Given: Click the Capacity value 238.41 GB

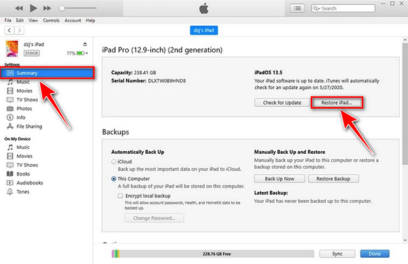Looking at the screenshot, I should pos(145,73).
